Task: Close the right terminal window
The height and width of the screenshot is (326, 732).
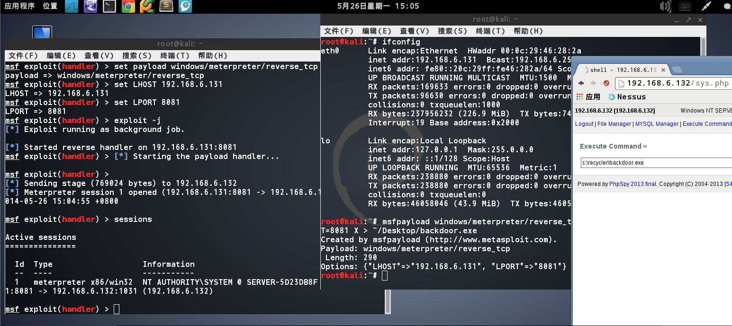Action: point(699,19)
